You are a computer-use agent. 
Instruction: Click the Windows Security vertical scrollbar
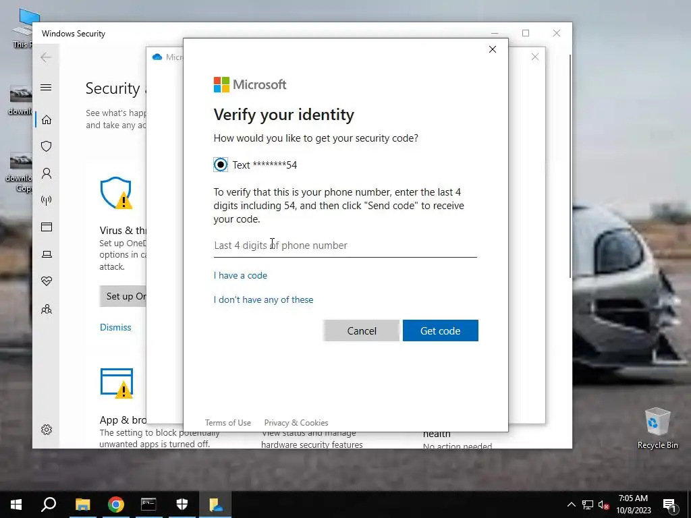[x=571, y=166]
